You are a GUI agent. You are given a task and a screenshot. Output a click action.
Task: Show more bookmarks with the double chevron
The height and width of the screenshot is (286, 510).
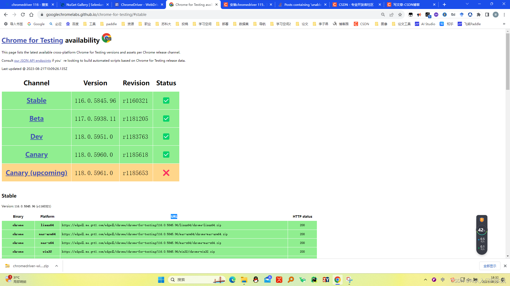[x=504, y=24]
